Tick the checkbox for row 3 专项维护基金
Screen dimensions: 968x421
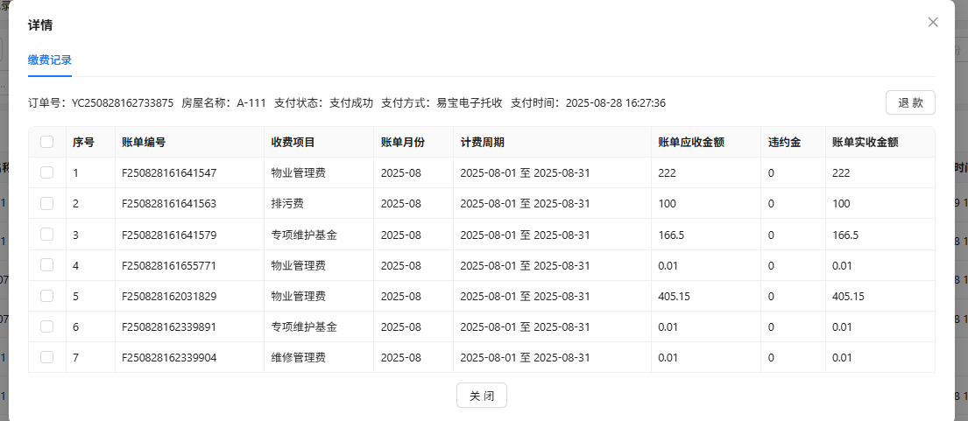tap(47, 234)
